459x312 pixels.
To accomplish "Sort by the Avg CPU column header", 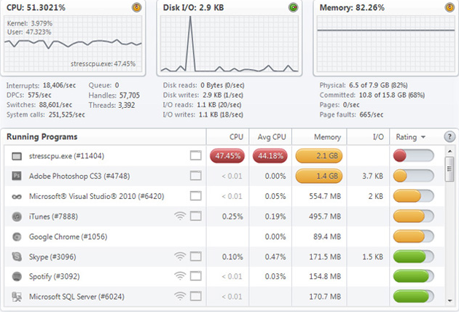I will [270, 137].
